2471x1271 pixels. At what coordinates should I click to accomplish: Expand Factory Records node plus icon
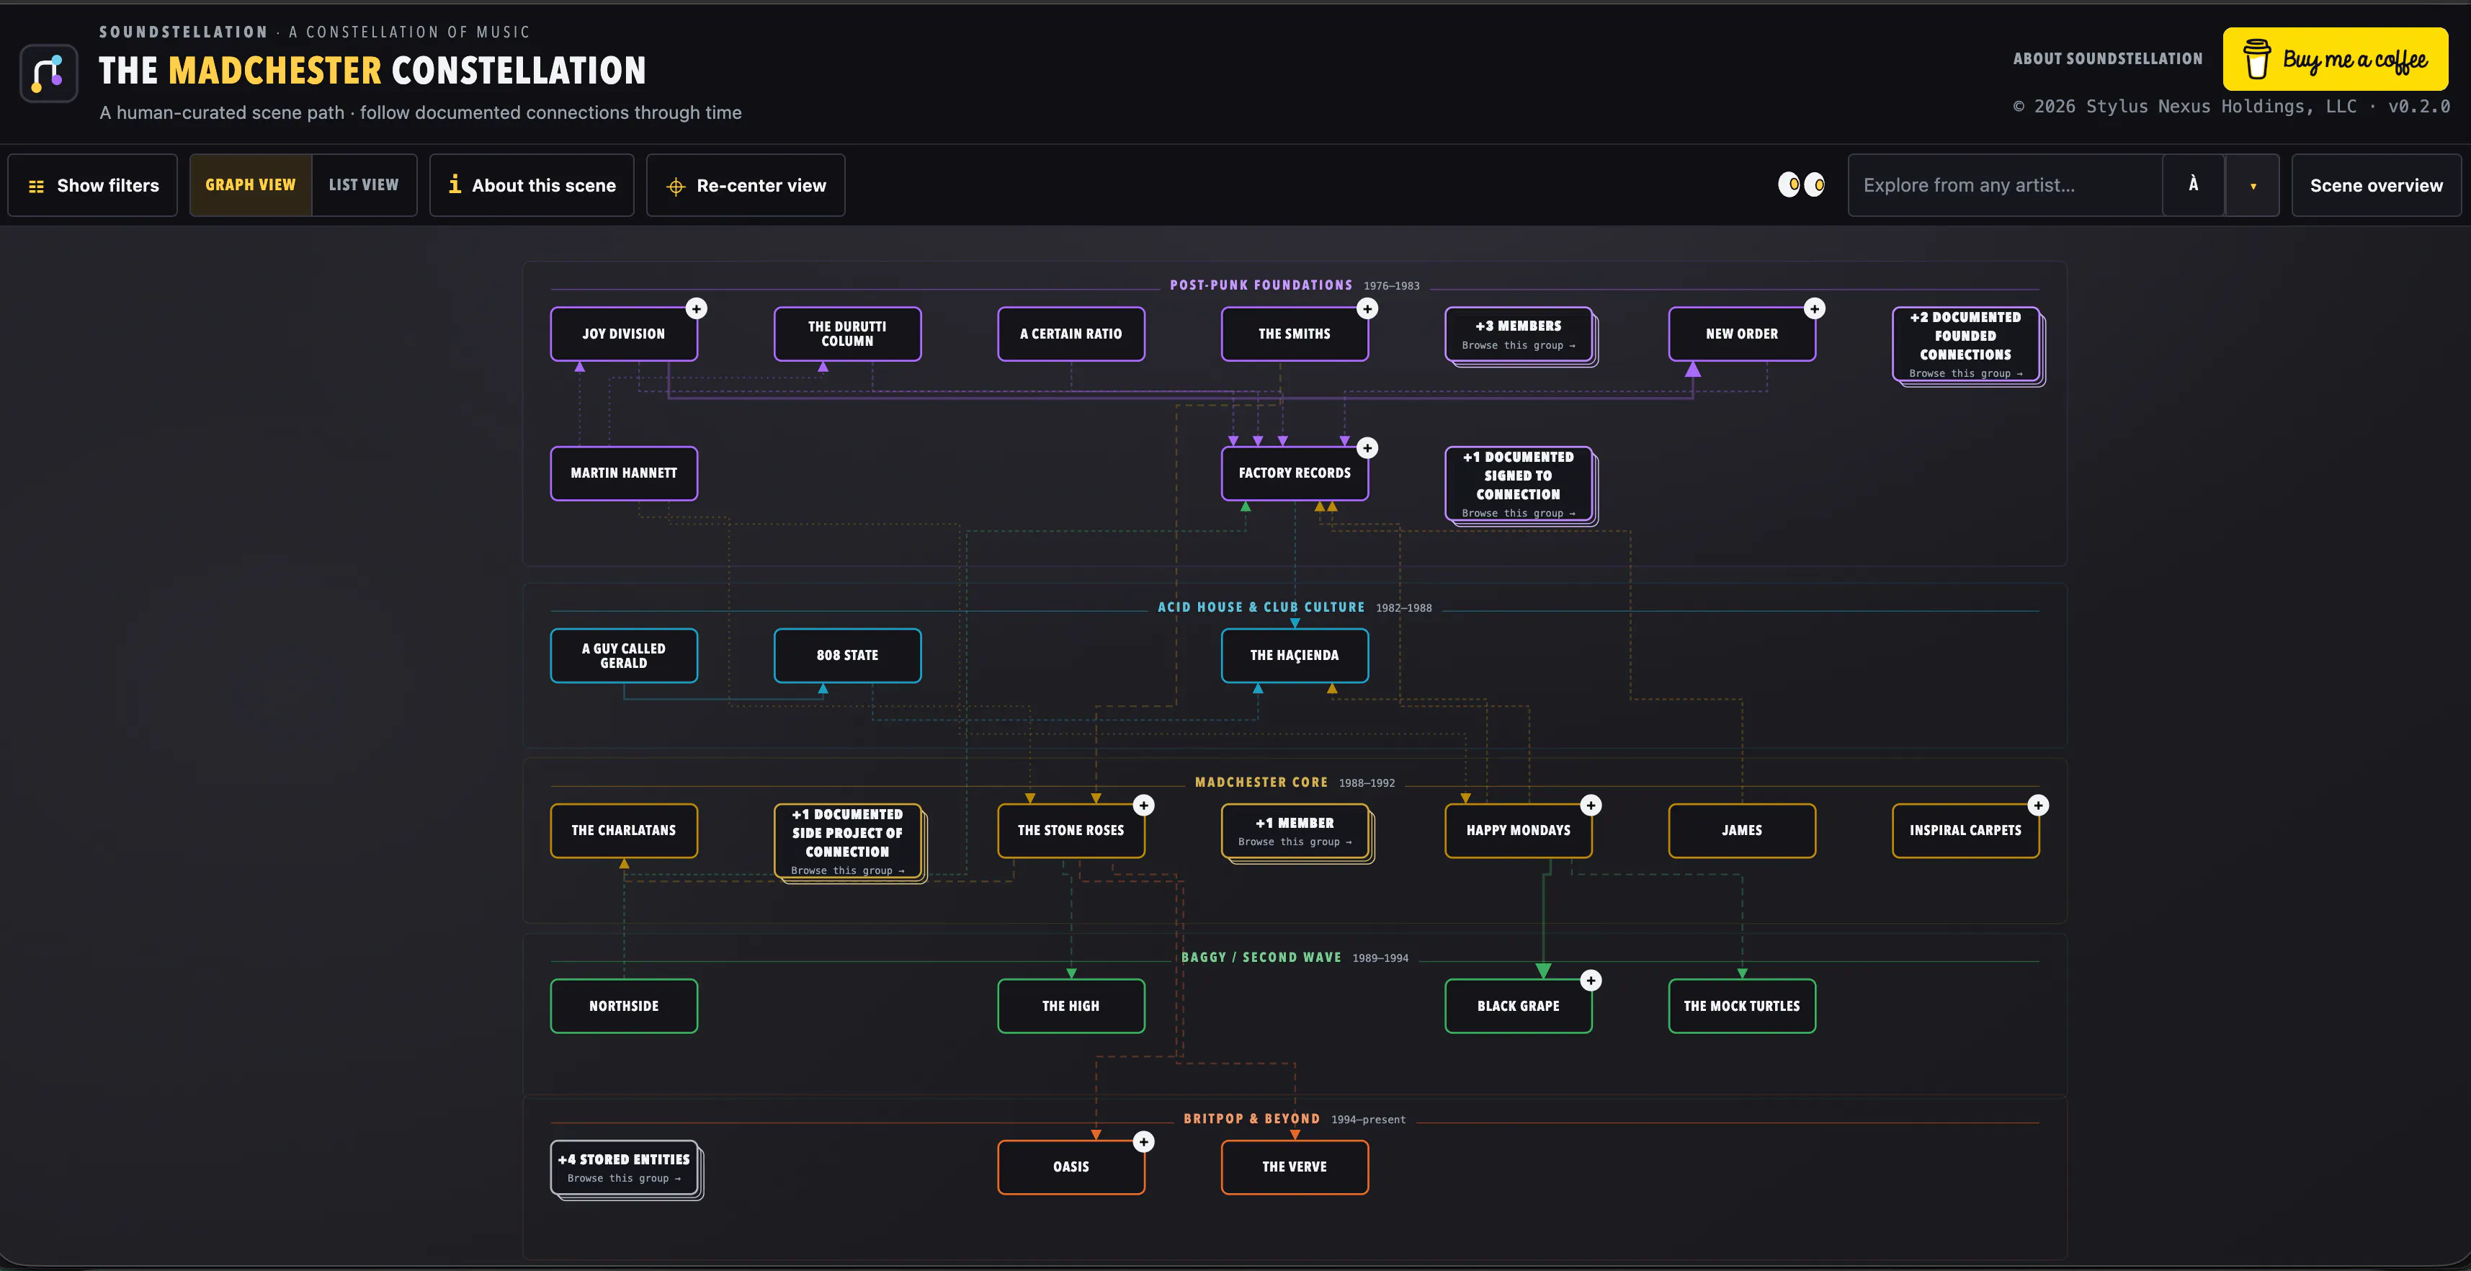click(x=1367, y=448)
